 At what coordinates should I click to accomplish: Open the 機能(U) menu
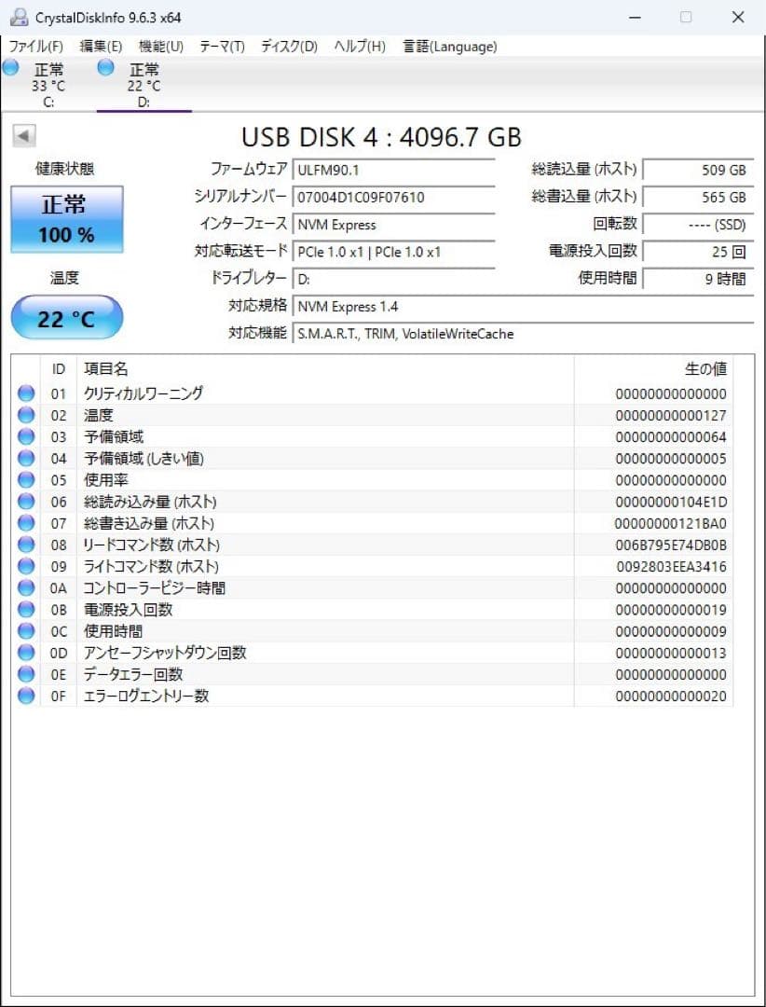pyautogui.click(x=161, y=47)
